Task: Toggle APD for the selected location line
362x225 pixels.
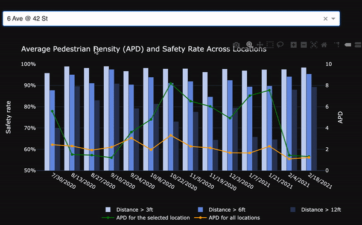Action: pyautogui.click(x=146, y=218)
